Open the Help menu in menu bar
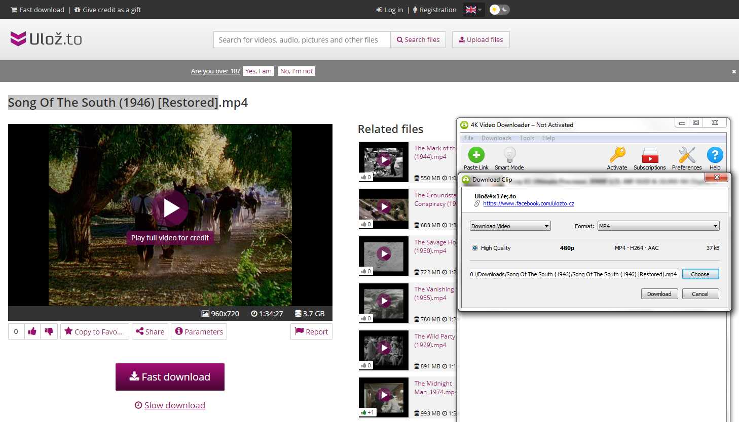The width and height of the screenshot is (739, 422). pos(548,138)
